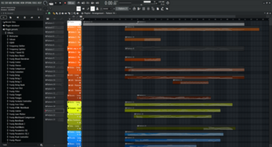Image resolution: width=272 pixels, height=147 pixels.
Task: Open the EDIT menu
Action: pyautogui.click(x=6, y=3)
